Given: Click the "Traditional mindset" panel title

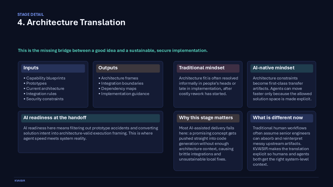Looking at the screenshot, I should point(202,68).
